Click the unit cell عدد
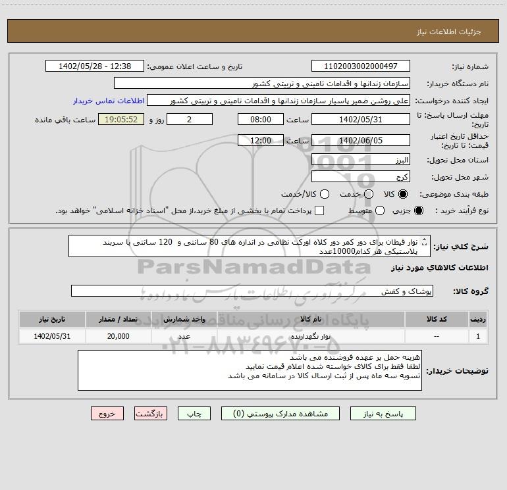 click(184, 336)
